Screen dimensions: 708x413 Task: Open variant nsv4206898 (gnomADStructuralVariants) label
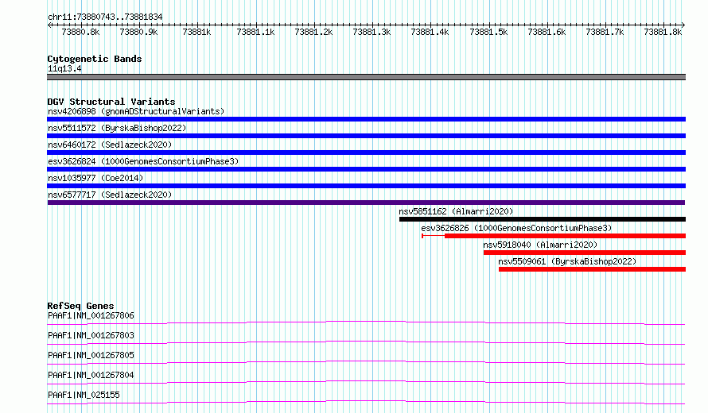coord(136,111)
